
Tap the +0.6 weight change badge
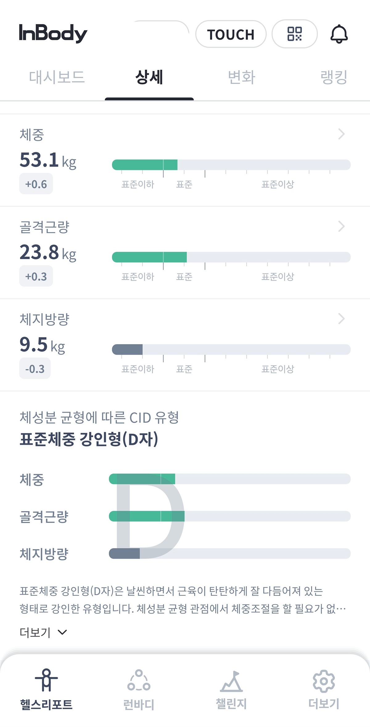(x=36, y=184)
